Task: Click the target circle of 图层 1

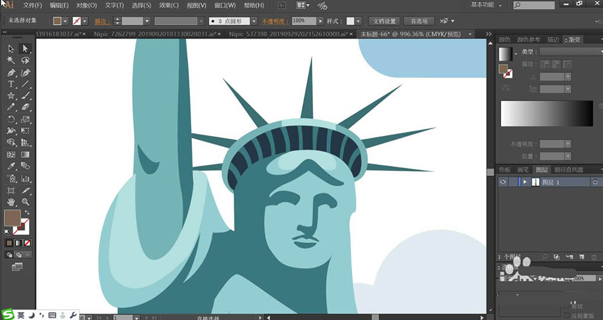Action: (x=595, y=183)
